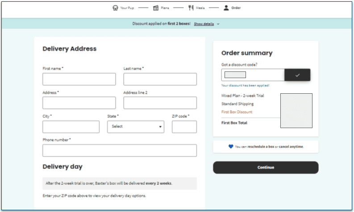Click 'Discount applied on first 2 boxes!' text
This screenshot has height=212, width=354.
162,24
